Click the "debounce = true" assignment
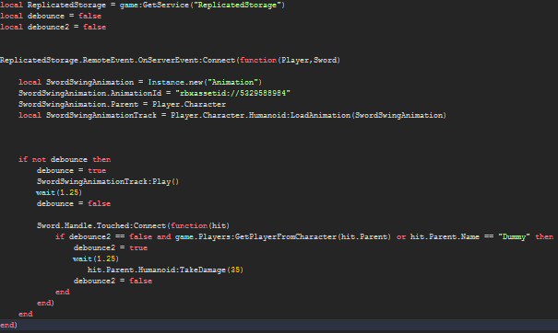The width and height of the screenshot is (558, 333). [71, 170]
